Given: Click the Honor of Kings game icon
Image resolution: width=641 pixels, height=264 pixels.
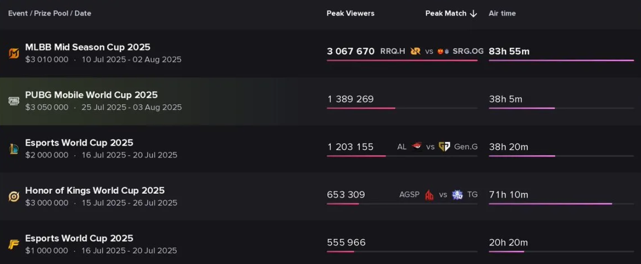Looking at the screenshot, I should tap(14, 196).
